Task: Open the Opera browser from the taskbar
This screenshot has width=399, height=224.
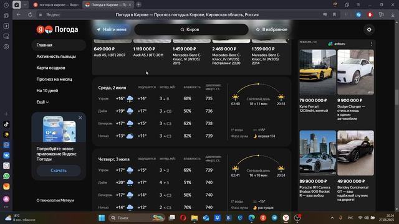Action: coord(183,218)
